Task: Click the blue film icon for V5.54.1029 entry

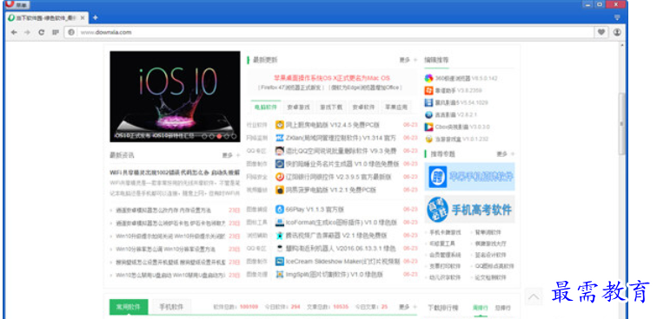Action: [428, 102]
